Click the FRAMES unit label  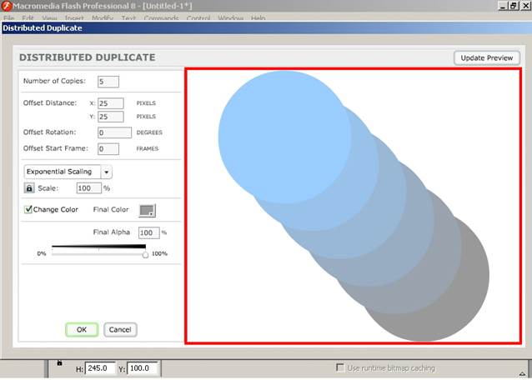pos(148,149)
